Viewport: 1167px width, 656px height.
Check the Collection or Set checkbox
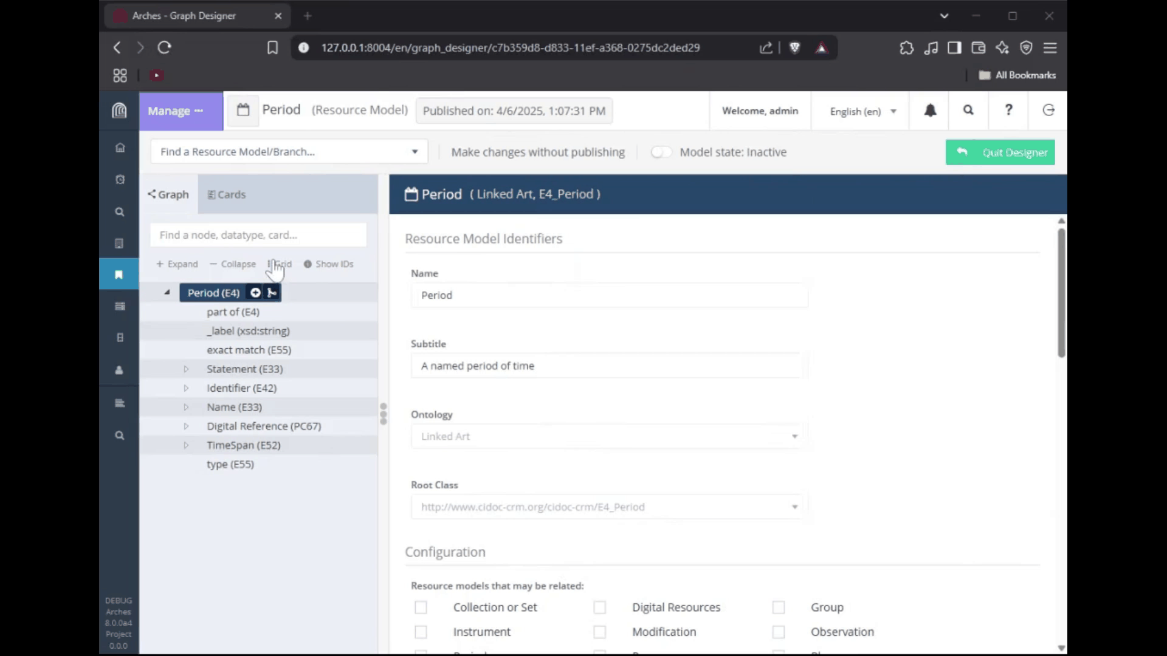(421, 607)
